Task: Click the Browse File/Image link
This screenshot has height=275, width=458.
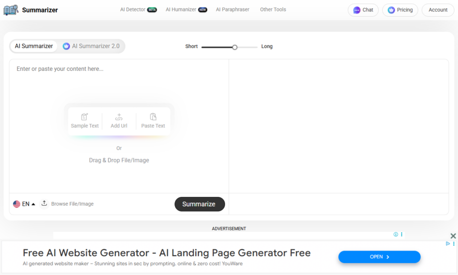Action: point(73,204)
